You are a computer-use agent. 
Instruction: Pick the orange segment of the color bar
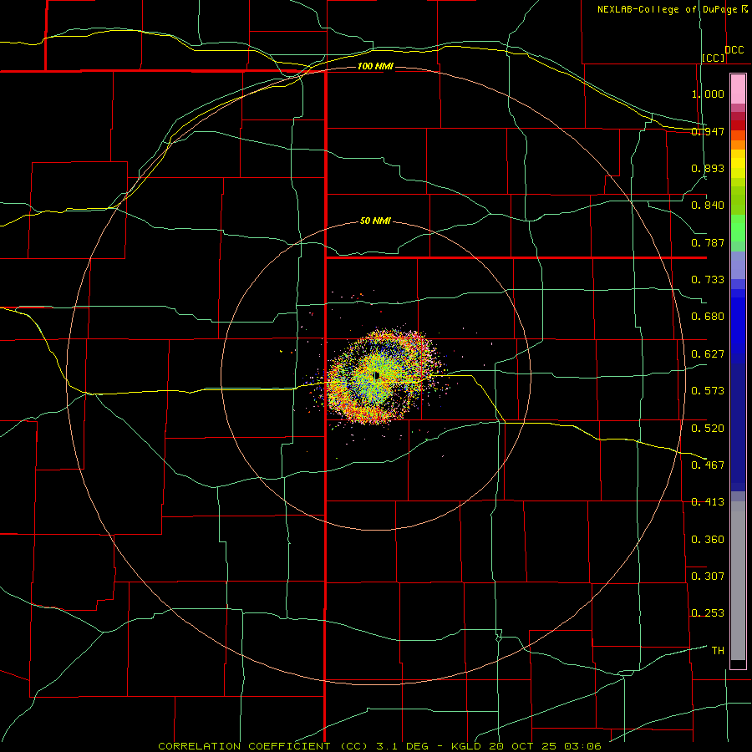coord(738,145)
